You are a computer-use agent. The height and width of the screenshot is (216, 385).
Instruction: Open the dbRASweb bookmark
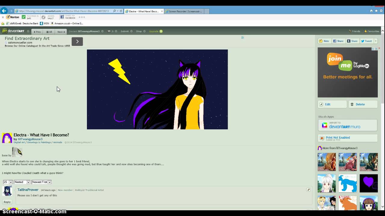click(x=14, y=23)
